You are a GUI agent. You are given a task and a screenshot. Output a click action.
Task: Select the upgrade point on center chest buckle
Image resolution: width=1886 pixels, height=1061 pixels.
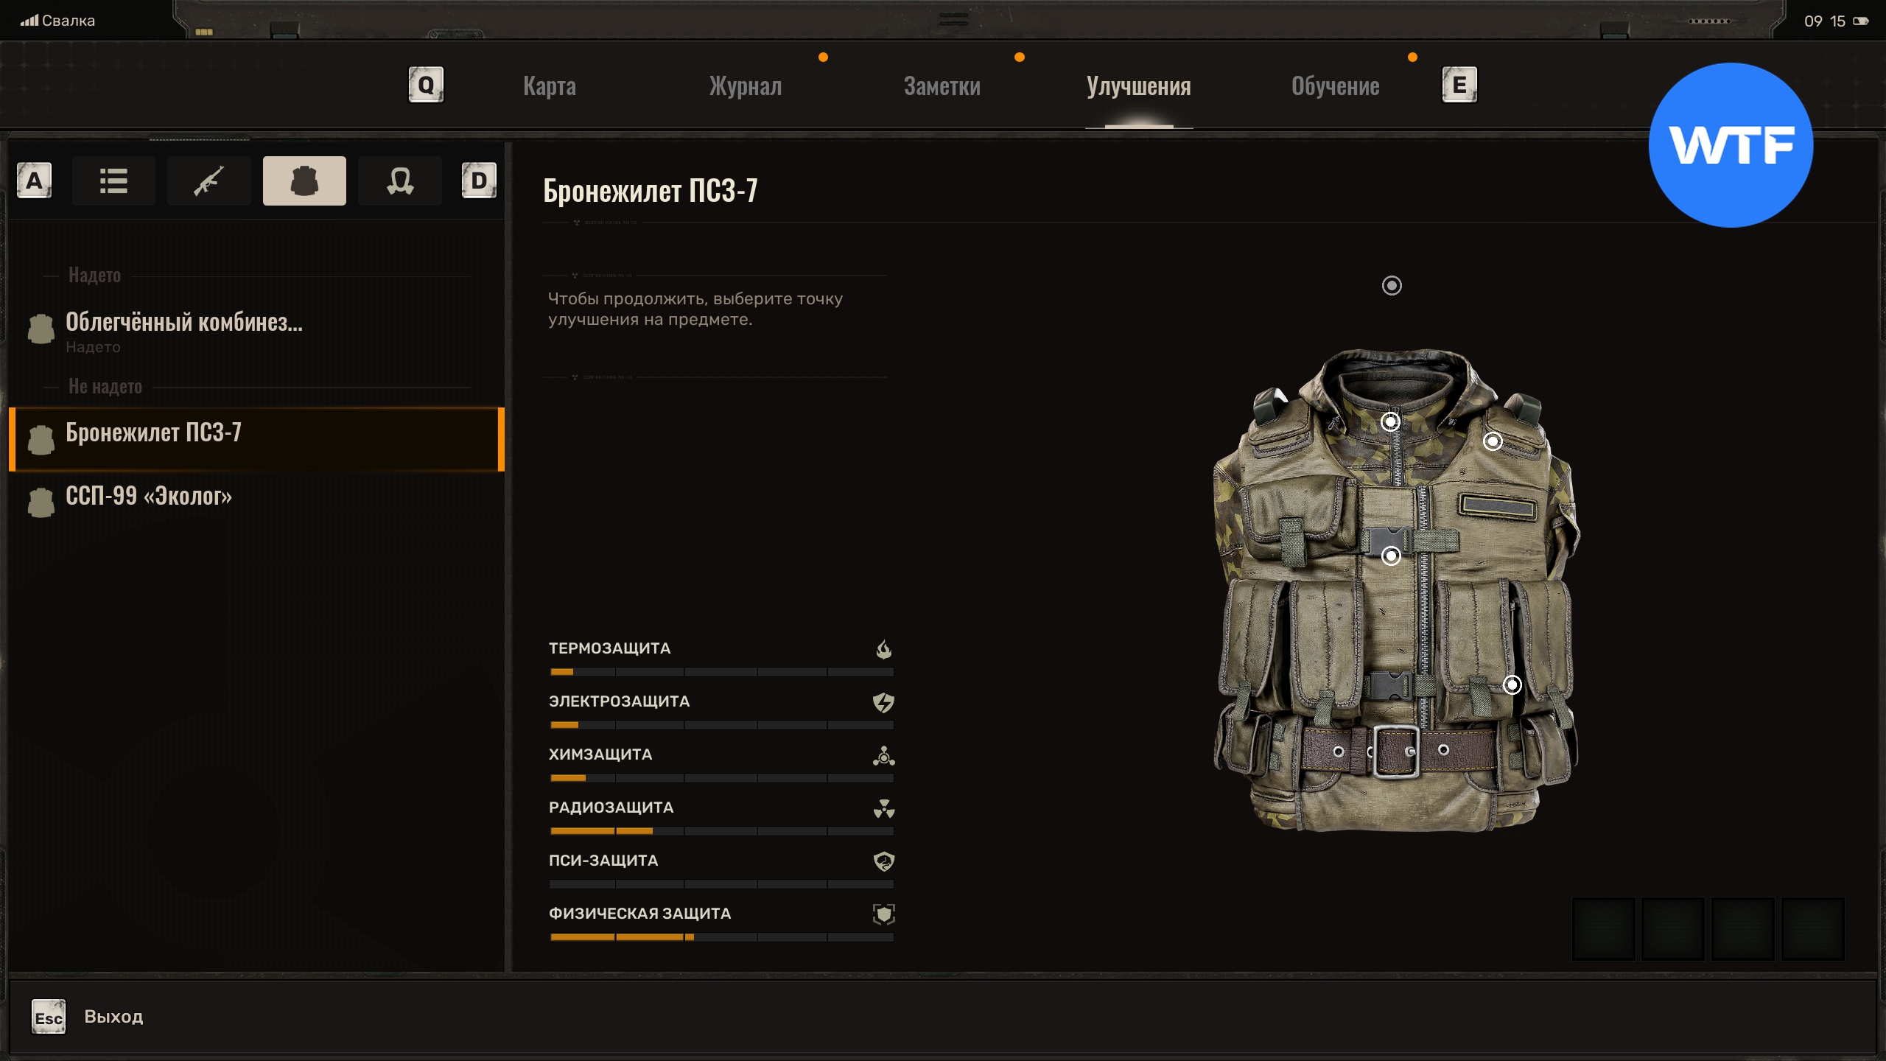[1391, 556]
